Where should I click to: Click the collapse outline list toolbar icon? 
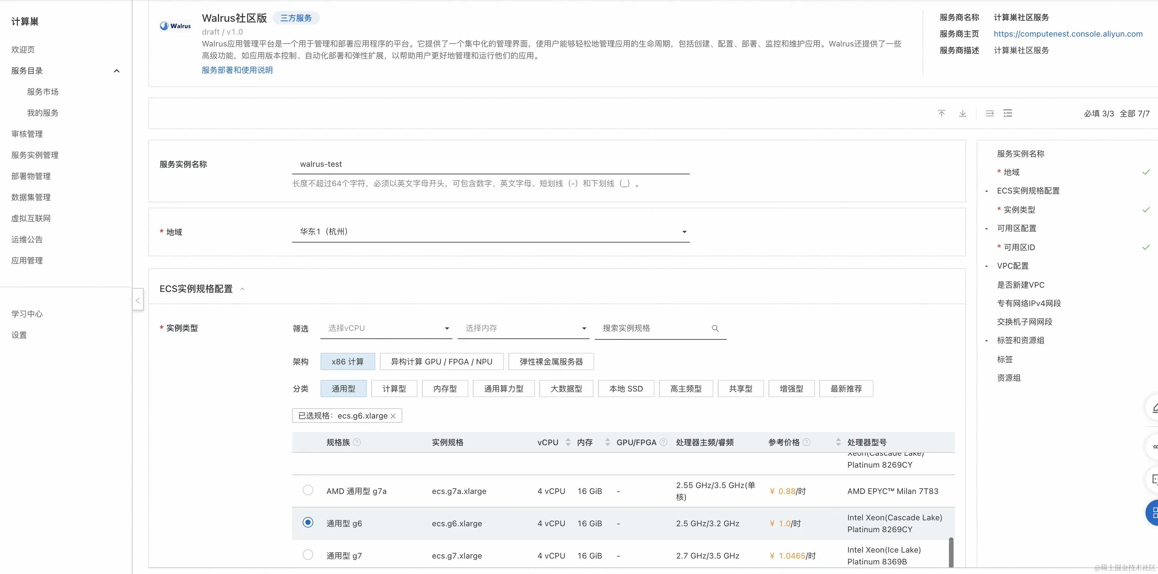tap(1008, 113)
